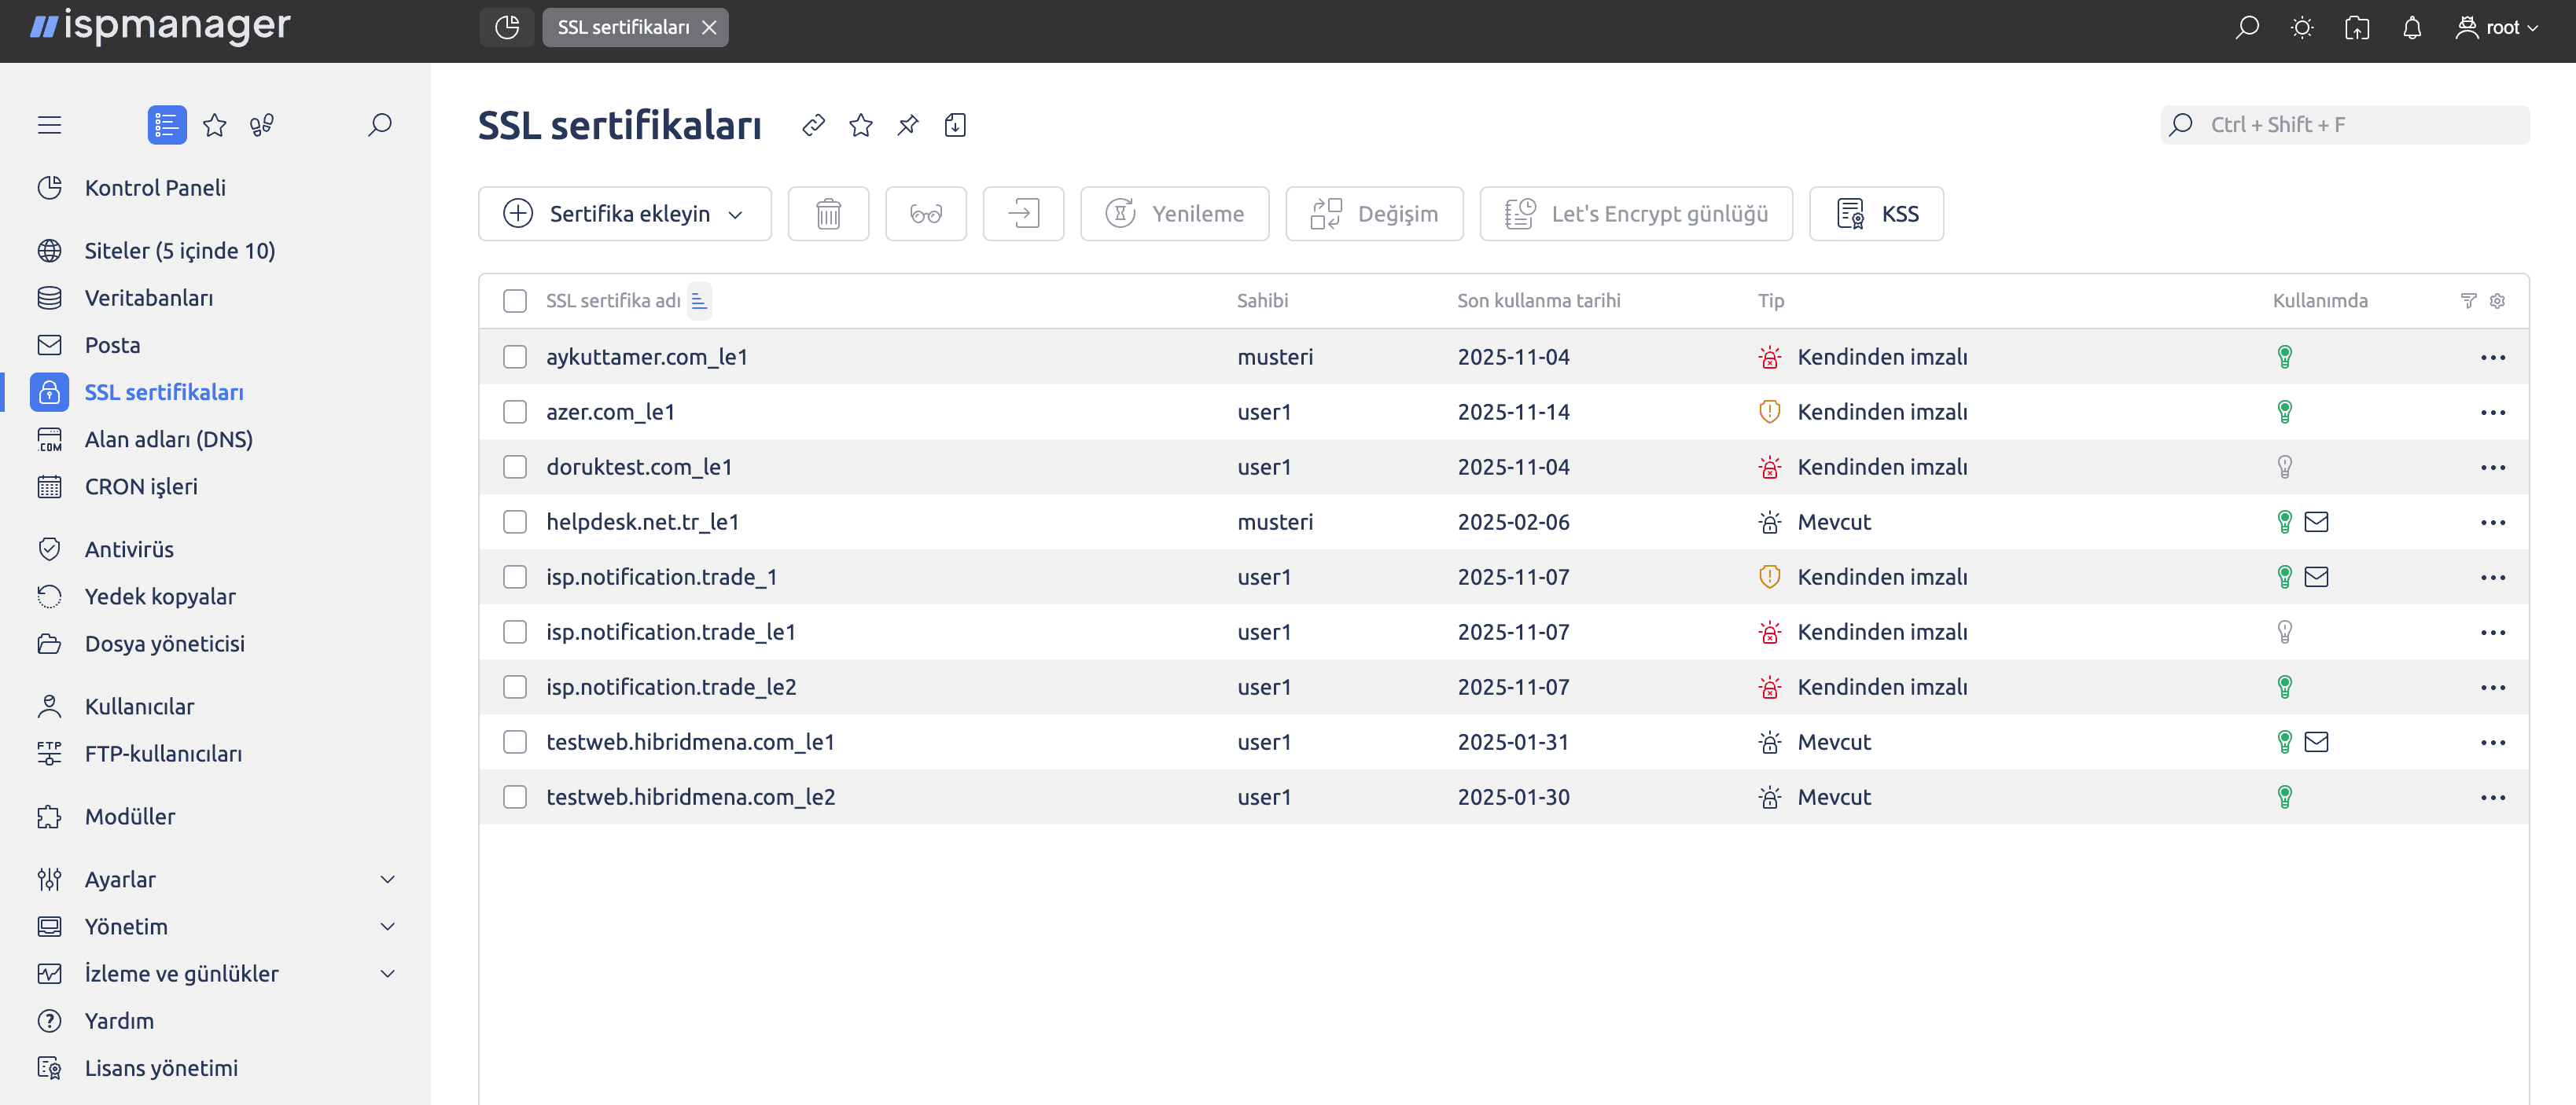Select the list view icon in sidebar
2576x1105 pixels.
coord(167,125)
